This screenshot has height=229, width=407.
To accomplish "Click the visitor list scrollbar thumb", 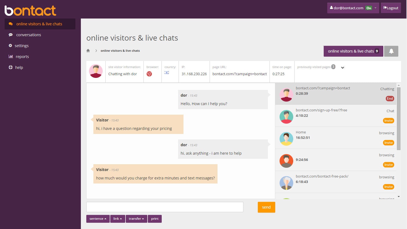I will [x=399, y=118].
